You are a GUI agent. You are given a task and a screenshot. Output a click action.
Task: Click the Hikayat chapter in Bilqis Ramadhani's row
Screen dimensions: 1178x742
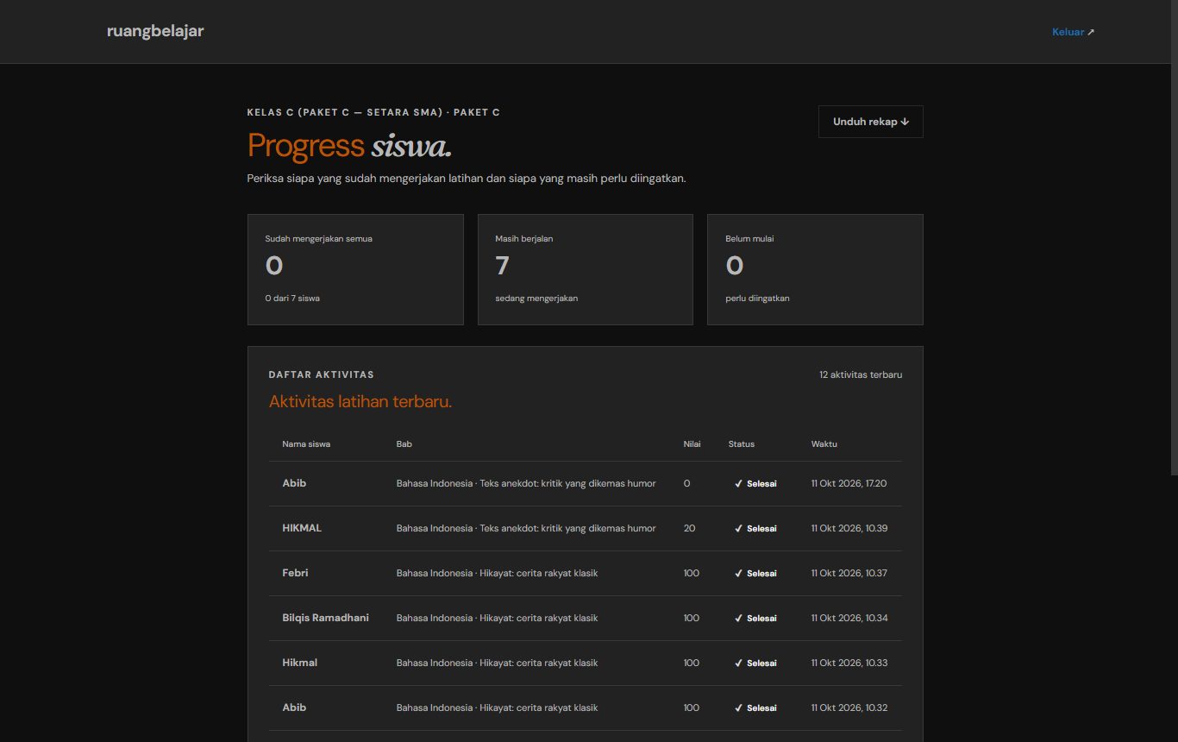click(498, 618)
